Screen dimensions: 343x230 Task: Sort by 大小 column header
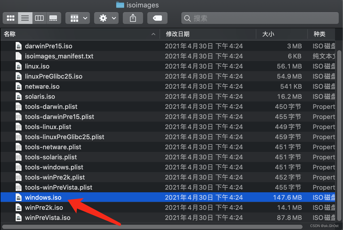pos(268,34)
